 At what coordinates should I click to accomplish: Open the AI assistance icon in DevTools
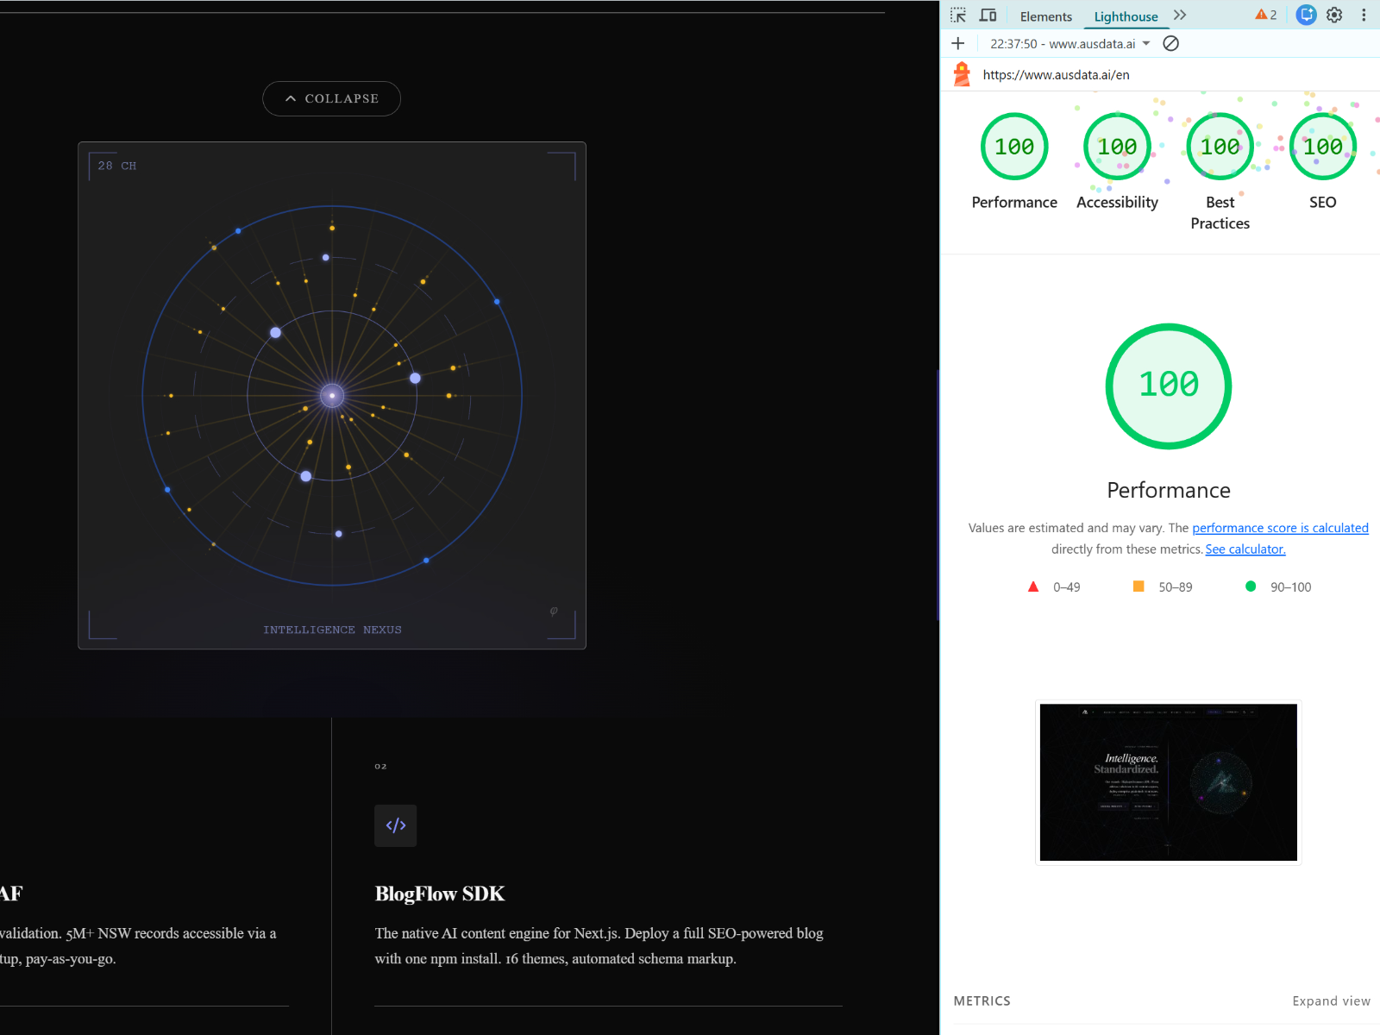(x=1307, y=16)
